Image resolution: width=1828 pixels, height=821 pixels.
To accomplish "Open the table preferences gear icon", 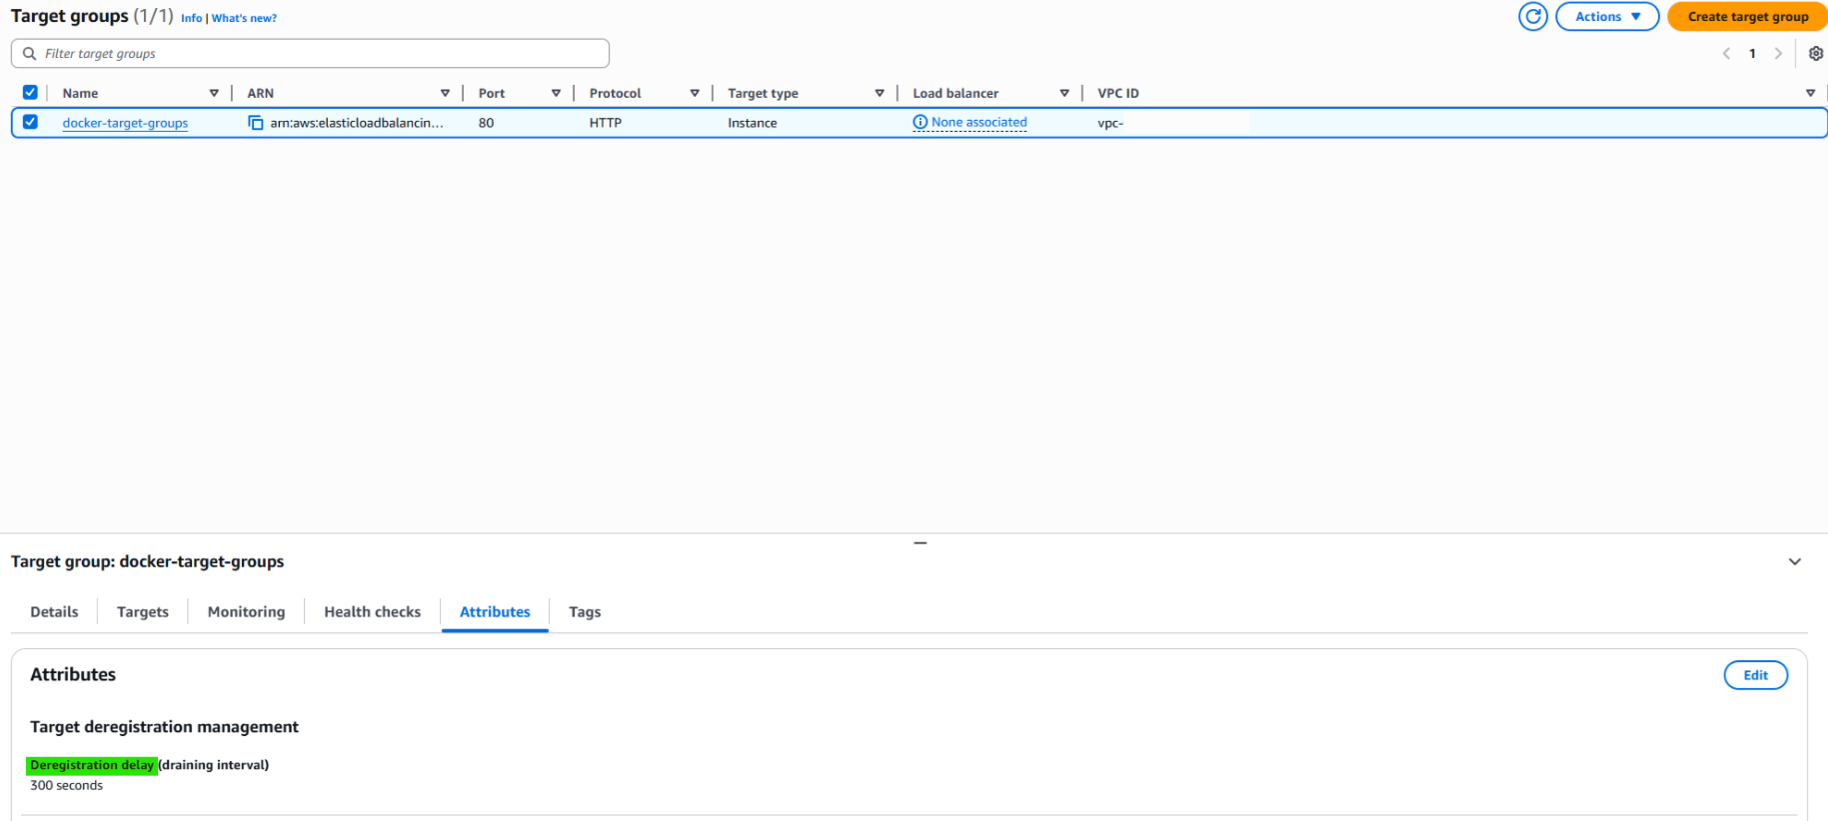I will [x=1816, y=54].
